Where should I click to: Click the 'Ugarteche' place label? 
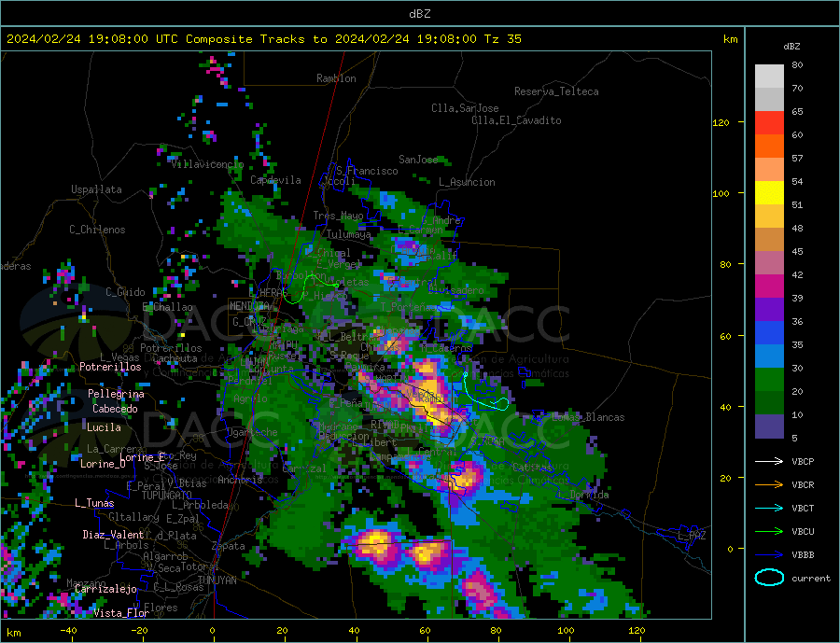(x=252, y=432)
